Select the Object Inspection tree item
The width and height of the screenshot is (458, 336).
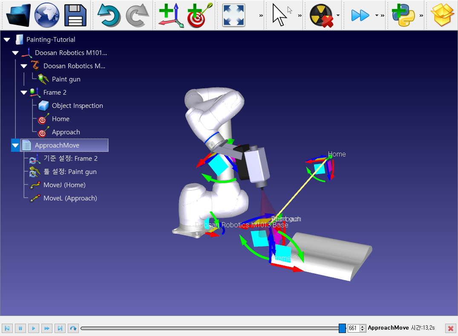tap(77, 106)
